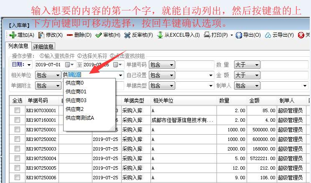Image resolution: width=311 pixels, height=183 pixels.
Task: Check the box for row RK1907030001
Action: click(x=17, y=110)
